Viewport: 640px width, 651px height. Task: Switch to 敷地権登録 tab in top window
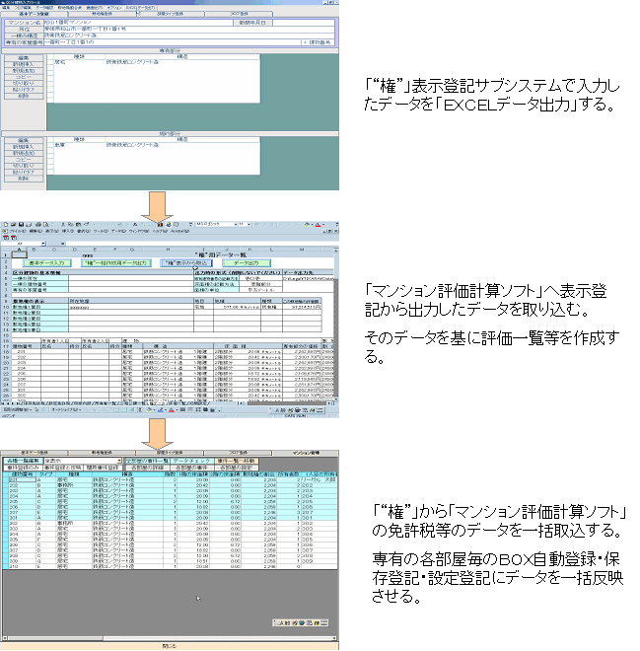[x=103, y=14]
